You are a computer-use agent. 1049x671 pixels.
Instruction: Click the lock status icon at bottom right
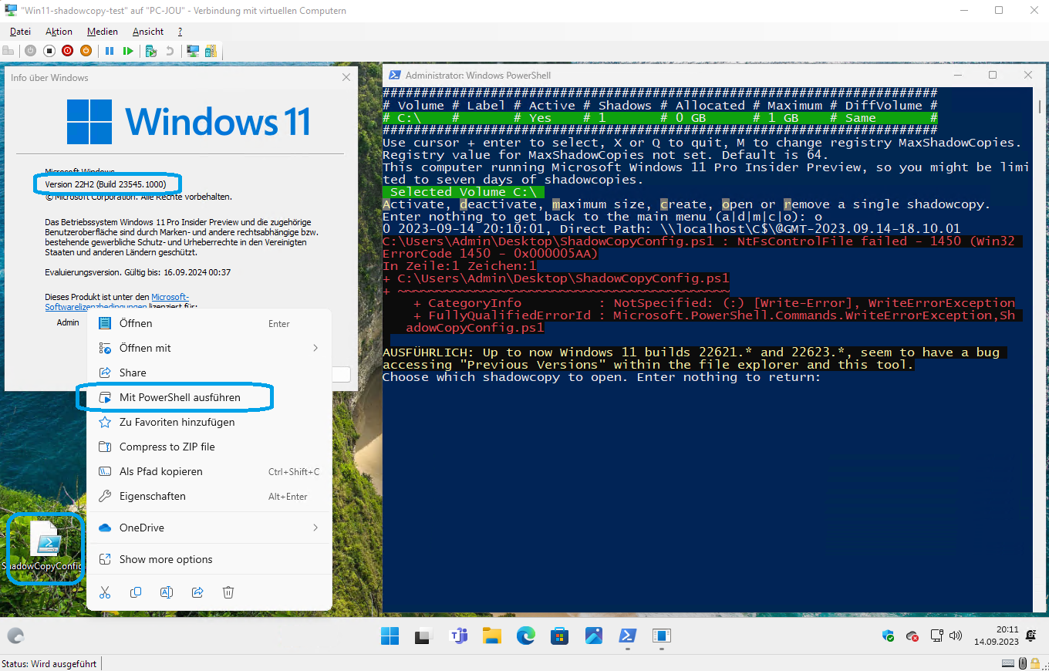(x=1037, y=663)
